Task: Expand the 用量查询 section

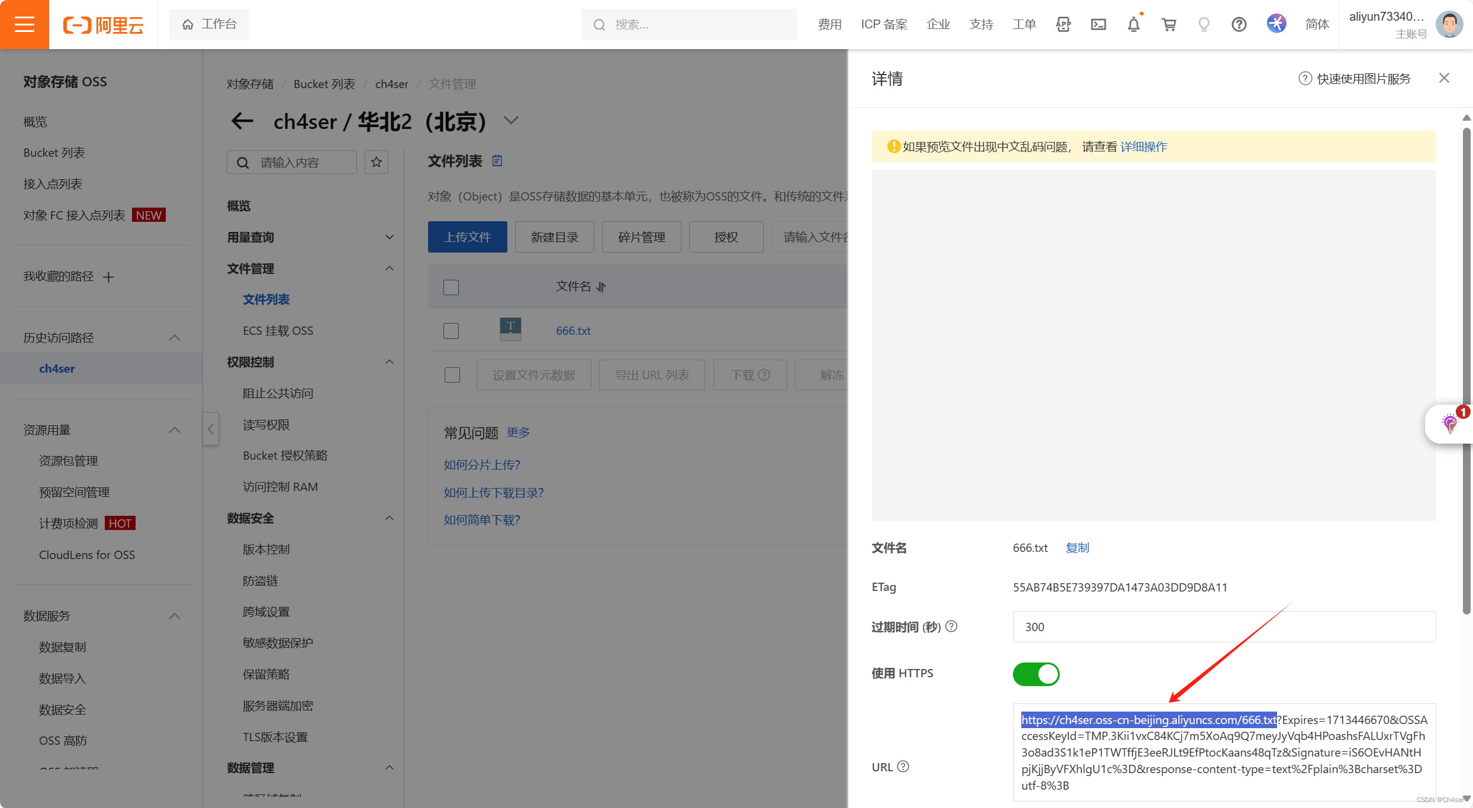Action: [389, 237]
